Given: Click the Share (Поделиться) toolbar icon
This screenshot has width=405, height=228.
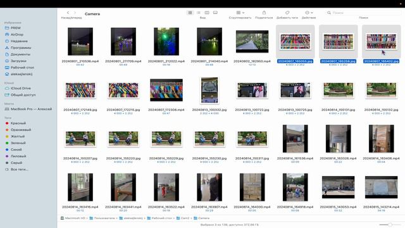Looking at the screenshot, I should (264, 13).
